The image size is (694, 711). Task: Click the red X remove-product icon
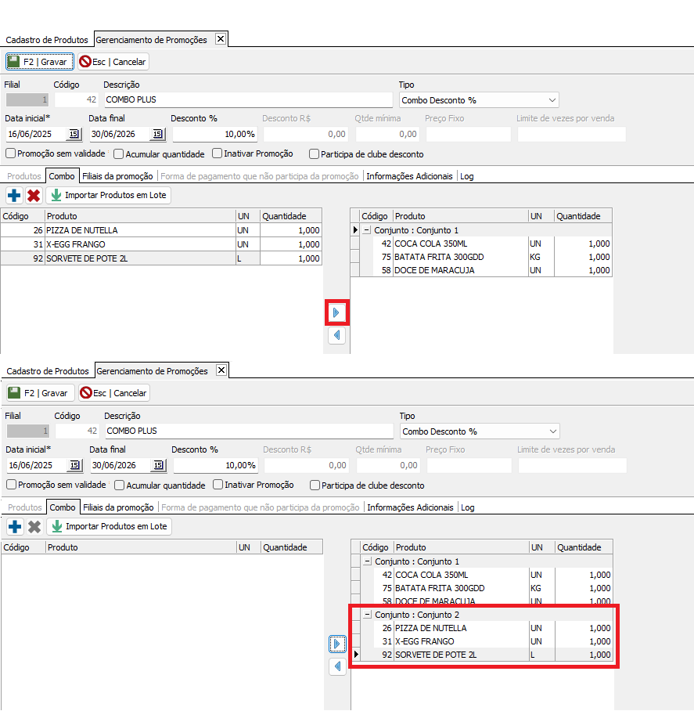coord(34,195)
